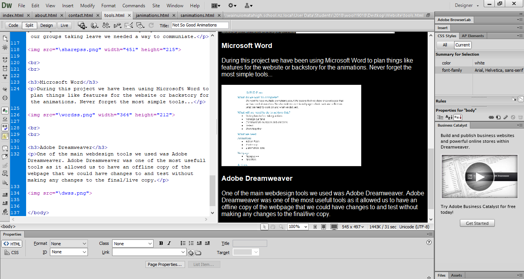
Task: Click Text Indent (blockquote) icon in Properties
Action: (x=207, y=243)
